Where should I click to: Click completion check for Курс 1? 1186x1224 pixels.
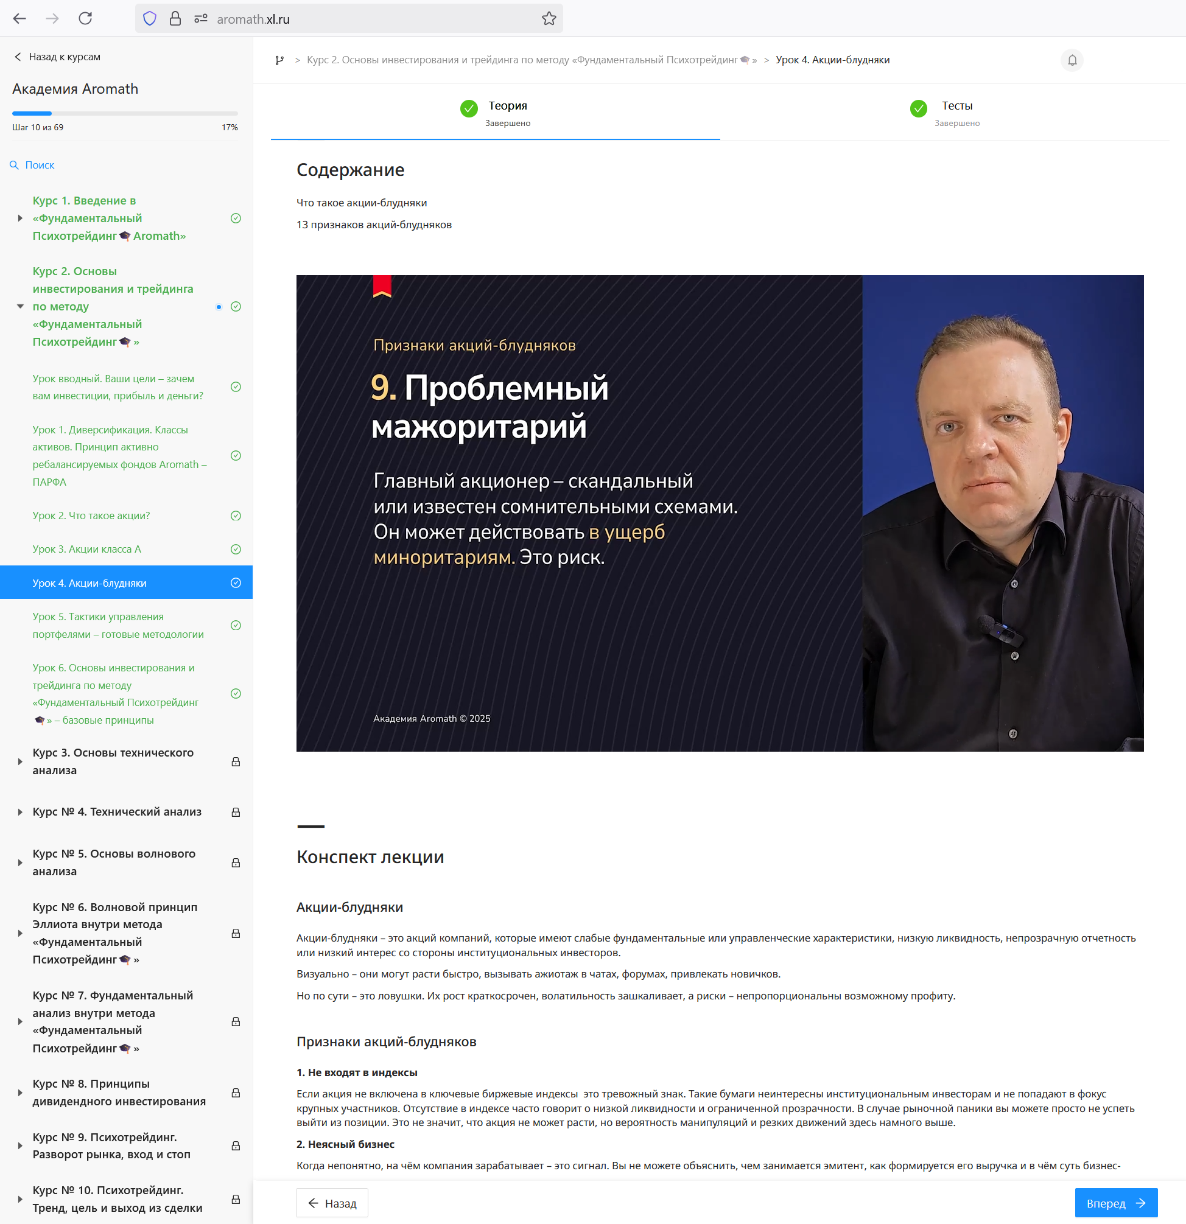236,219
